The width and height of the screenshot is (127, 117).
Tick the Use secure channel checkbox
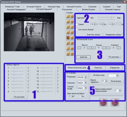[76, 29]
